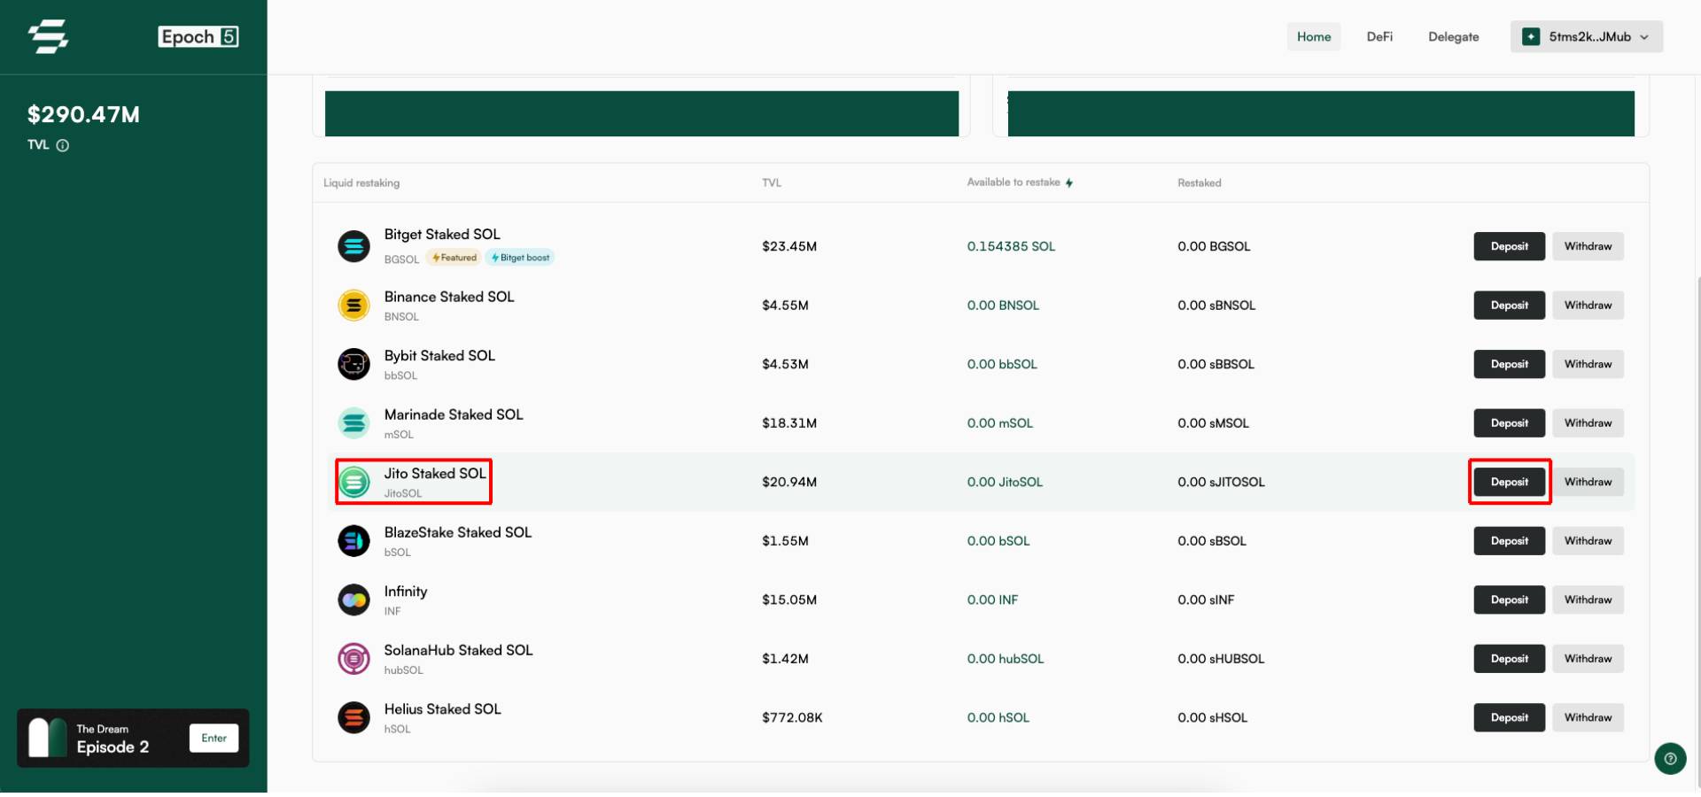This screenshot has width=1701, height=797.
Task: Click the Epoch 5 badge
Action: [x=198, y=36]
